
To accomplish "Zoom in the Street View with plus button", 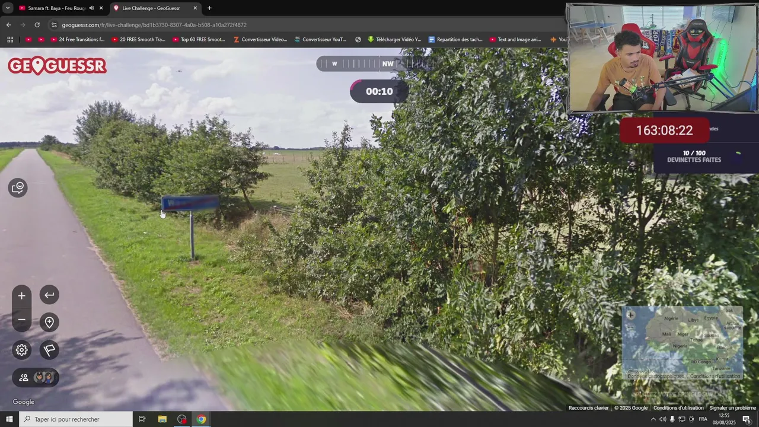I will (21, 295).
